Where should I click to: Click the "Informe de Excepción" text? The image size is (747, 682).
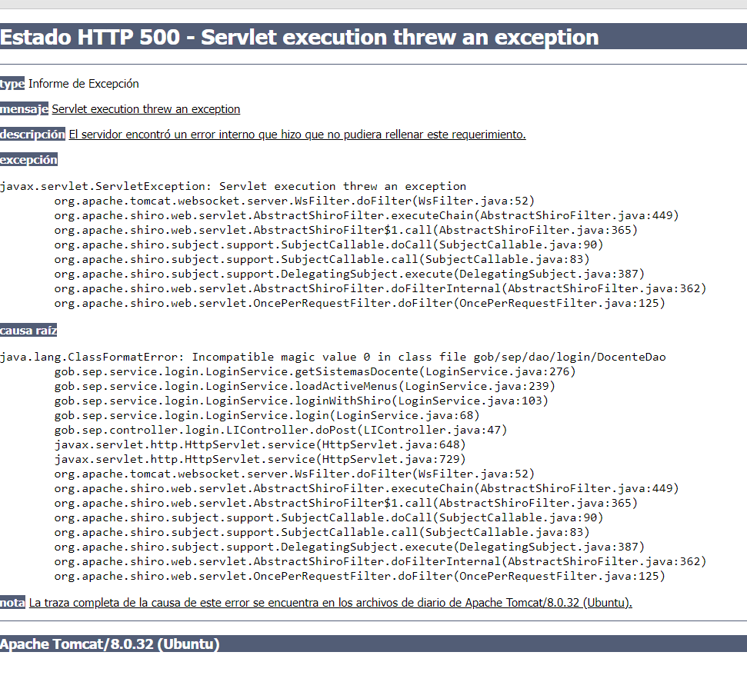click(83, 84)
